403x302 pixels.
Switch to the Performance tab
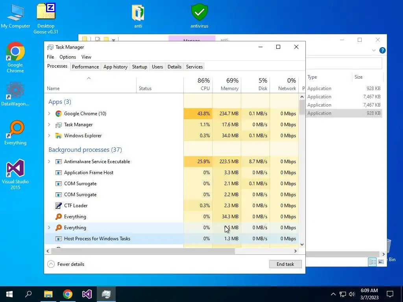[85, 67]
